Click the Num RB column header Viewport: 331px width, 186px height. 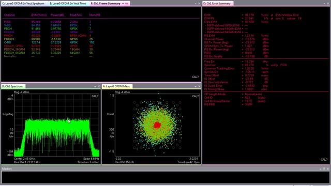pyautogui.click(x=95, y=15)
